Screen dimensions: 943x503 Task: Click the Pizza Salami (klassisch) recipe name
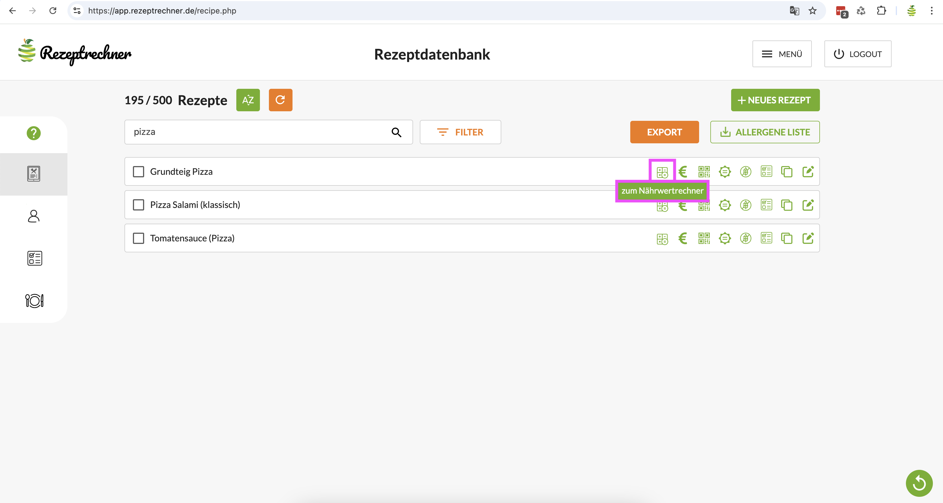(195, 205)
